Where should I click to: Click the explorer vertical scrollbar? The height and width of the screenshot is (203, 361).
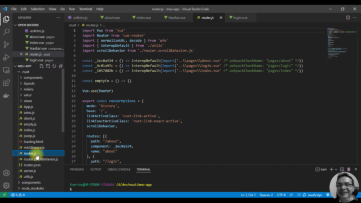coord(63,100)
